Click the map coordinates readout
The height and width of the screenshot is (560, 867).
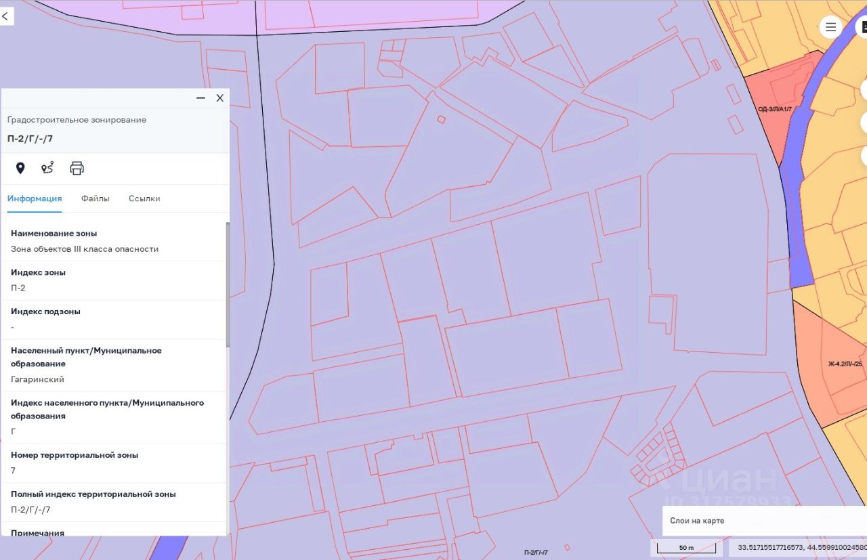[802, 547]
